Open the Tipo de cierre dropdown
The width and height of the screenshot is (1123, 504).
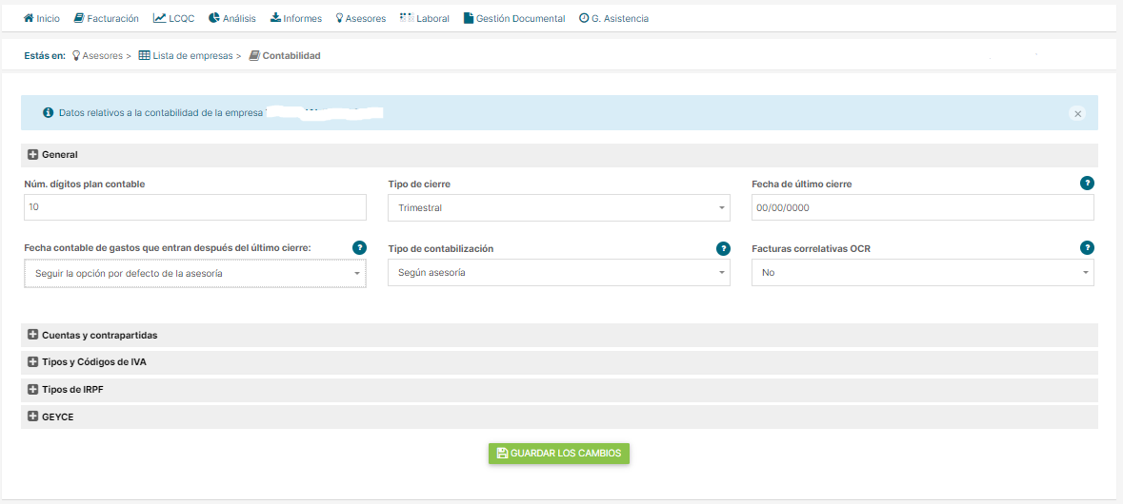click(558, 208)
